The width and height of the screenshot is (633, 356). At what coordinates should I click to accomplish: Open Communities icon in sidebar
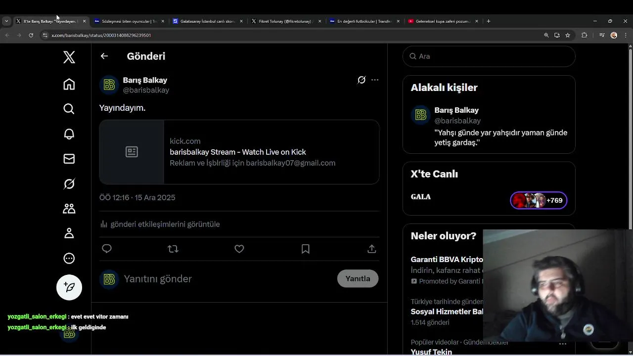pos(69,209)
